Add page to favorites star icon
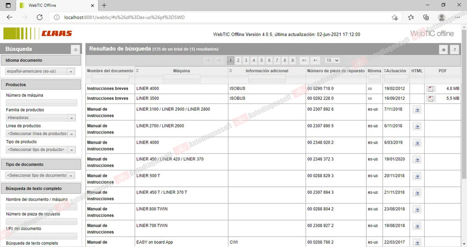The image size is (467, 247). coord(395,17)
